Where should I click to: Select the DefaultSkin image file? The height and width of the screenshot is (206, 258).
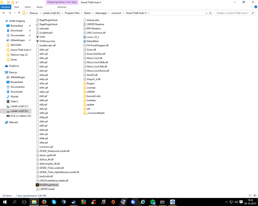(x=91, y=41)
